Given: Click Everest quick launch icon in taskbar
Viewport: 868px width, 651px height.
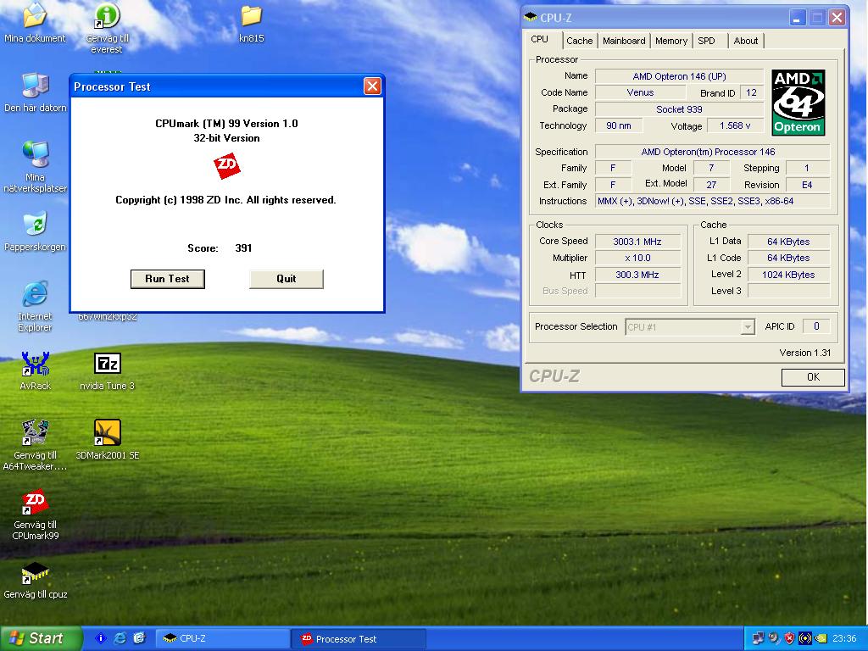Looking at the screenshot, I should tap(100, 638).
